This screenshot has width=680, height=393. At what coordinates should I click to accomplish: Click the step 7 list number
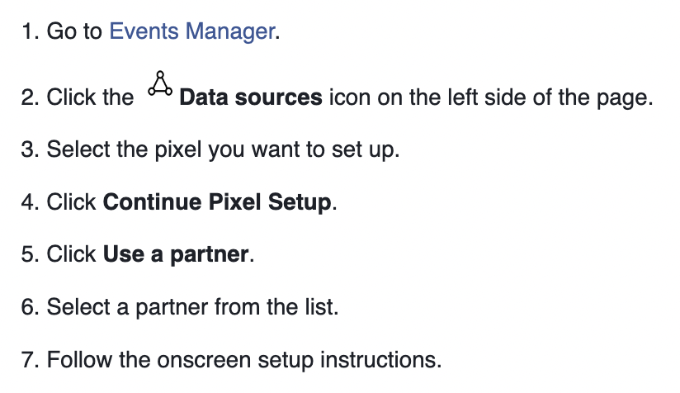(31, 360)
